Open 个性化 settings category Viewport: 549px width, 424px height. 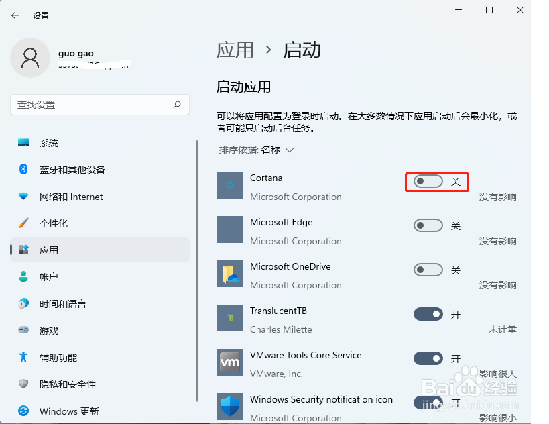point(100,223)
